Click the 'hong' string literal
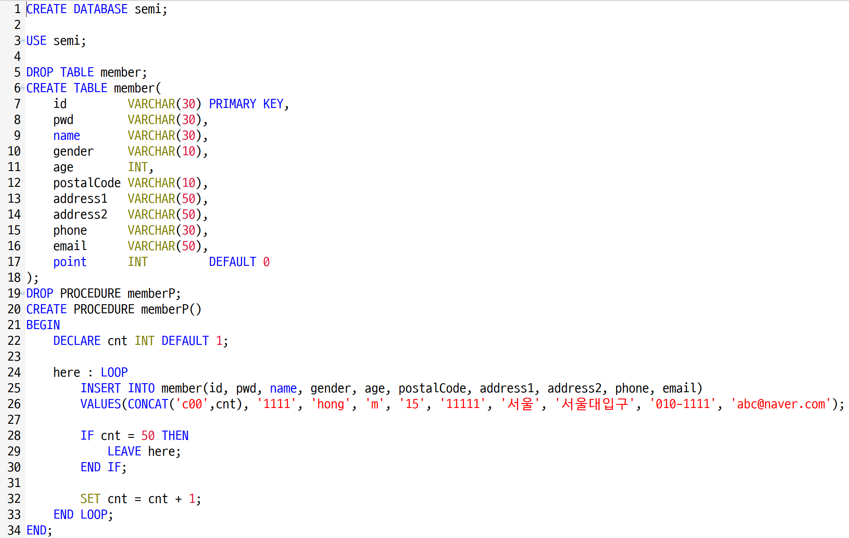This screenshot has height=538, width=849. click(x=331, y=404)
